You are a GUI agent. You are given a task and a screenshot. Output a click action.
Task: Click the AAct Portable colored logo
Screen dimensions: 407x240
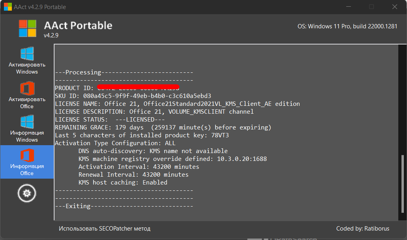[28, 28]
